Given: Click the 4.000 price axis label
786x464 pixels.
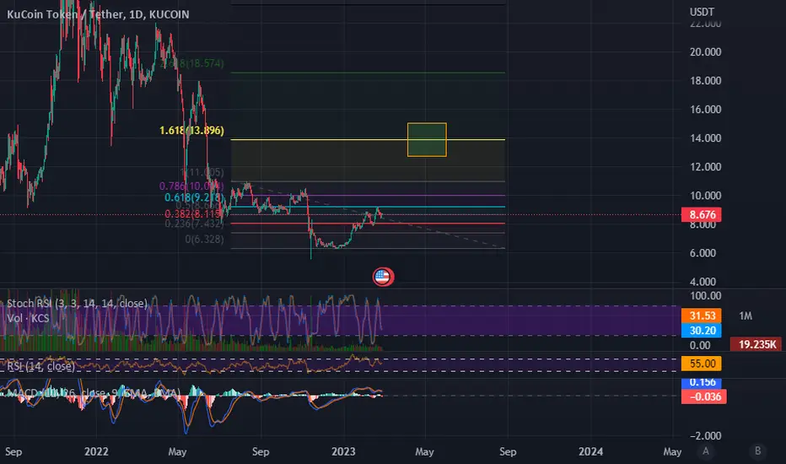Looking at the screenshot, I should pos(703,282).
